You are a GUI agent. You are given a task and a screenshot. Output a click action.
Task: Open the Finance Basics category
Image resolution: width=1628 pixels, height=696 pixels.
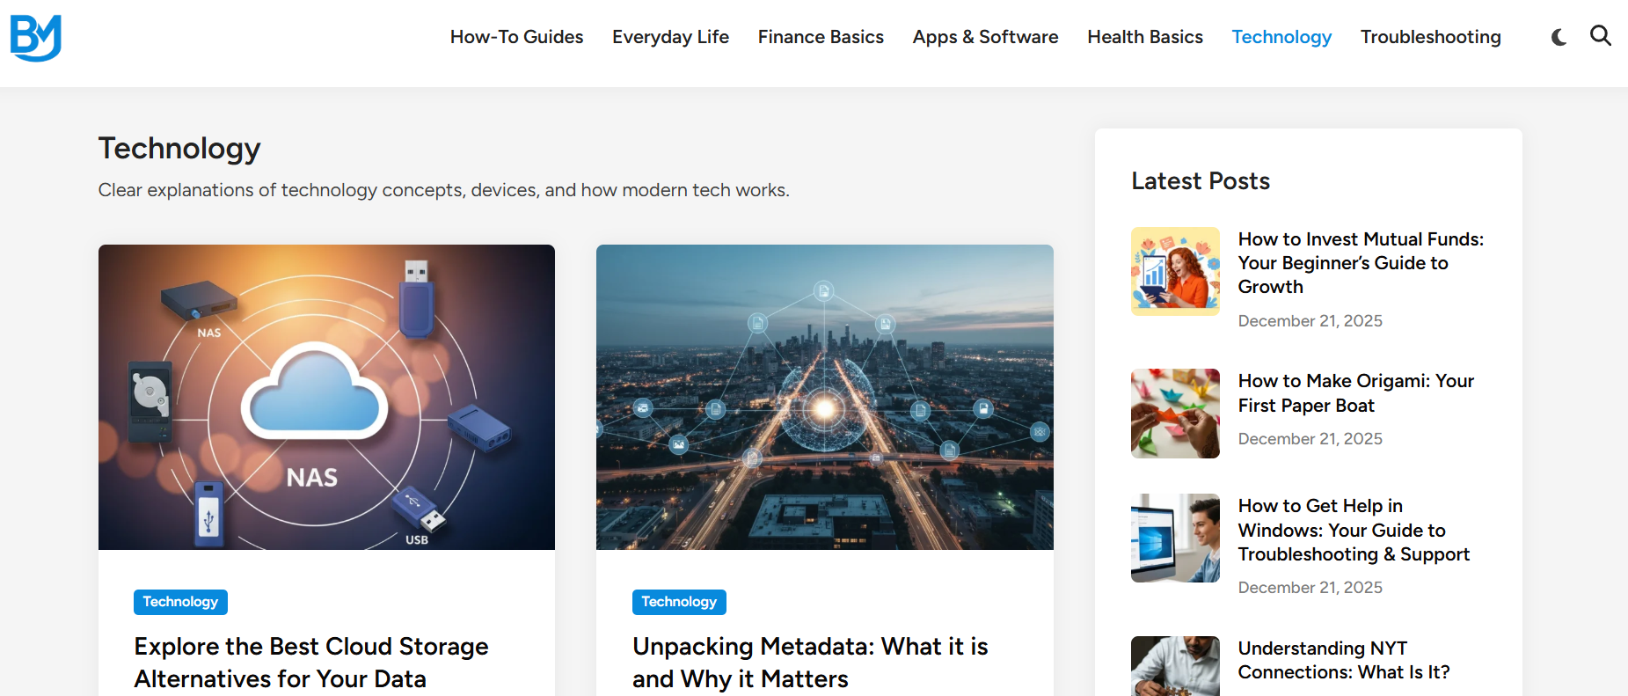point(821,37)
